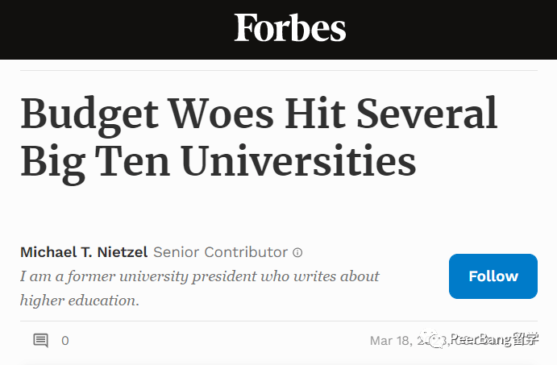Select the comment count showing 0
Image resolution: width=557 pixels, height=365 pixels.
click(65, 341)
